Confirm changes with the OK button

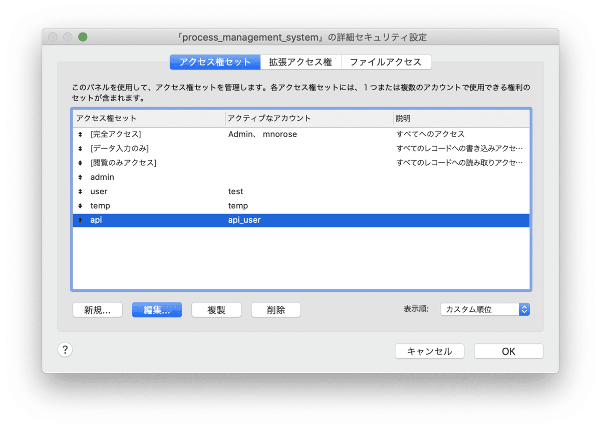(x=508, y=351)
